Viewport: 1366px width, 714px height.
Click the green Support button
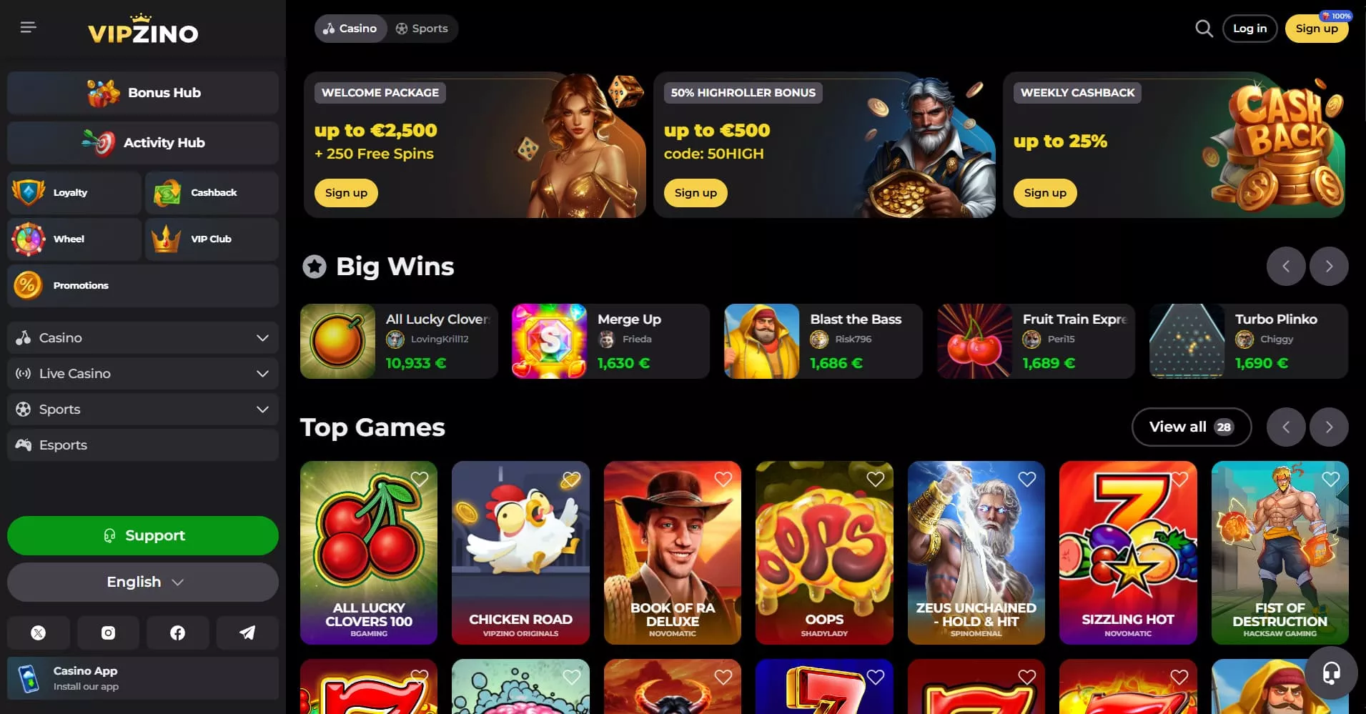[143, 535]
